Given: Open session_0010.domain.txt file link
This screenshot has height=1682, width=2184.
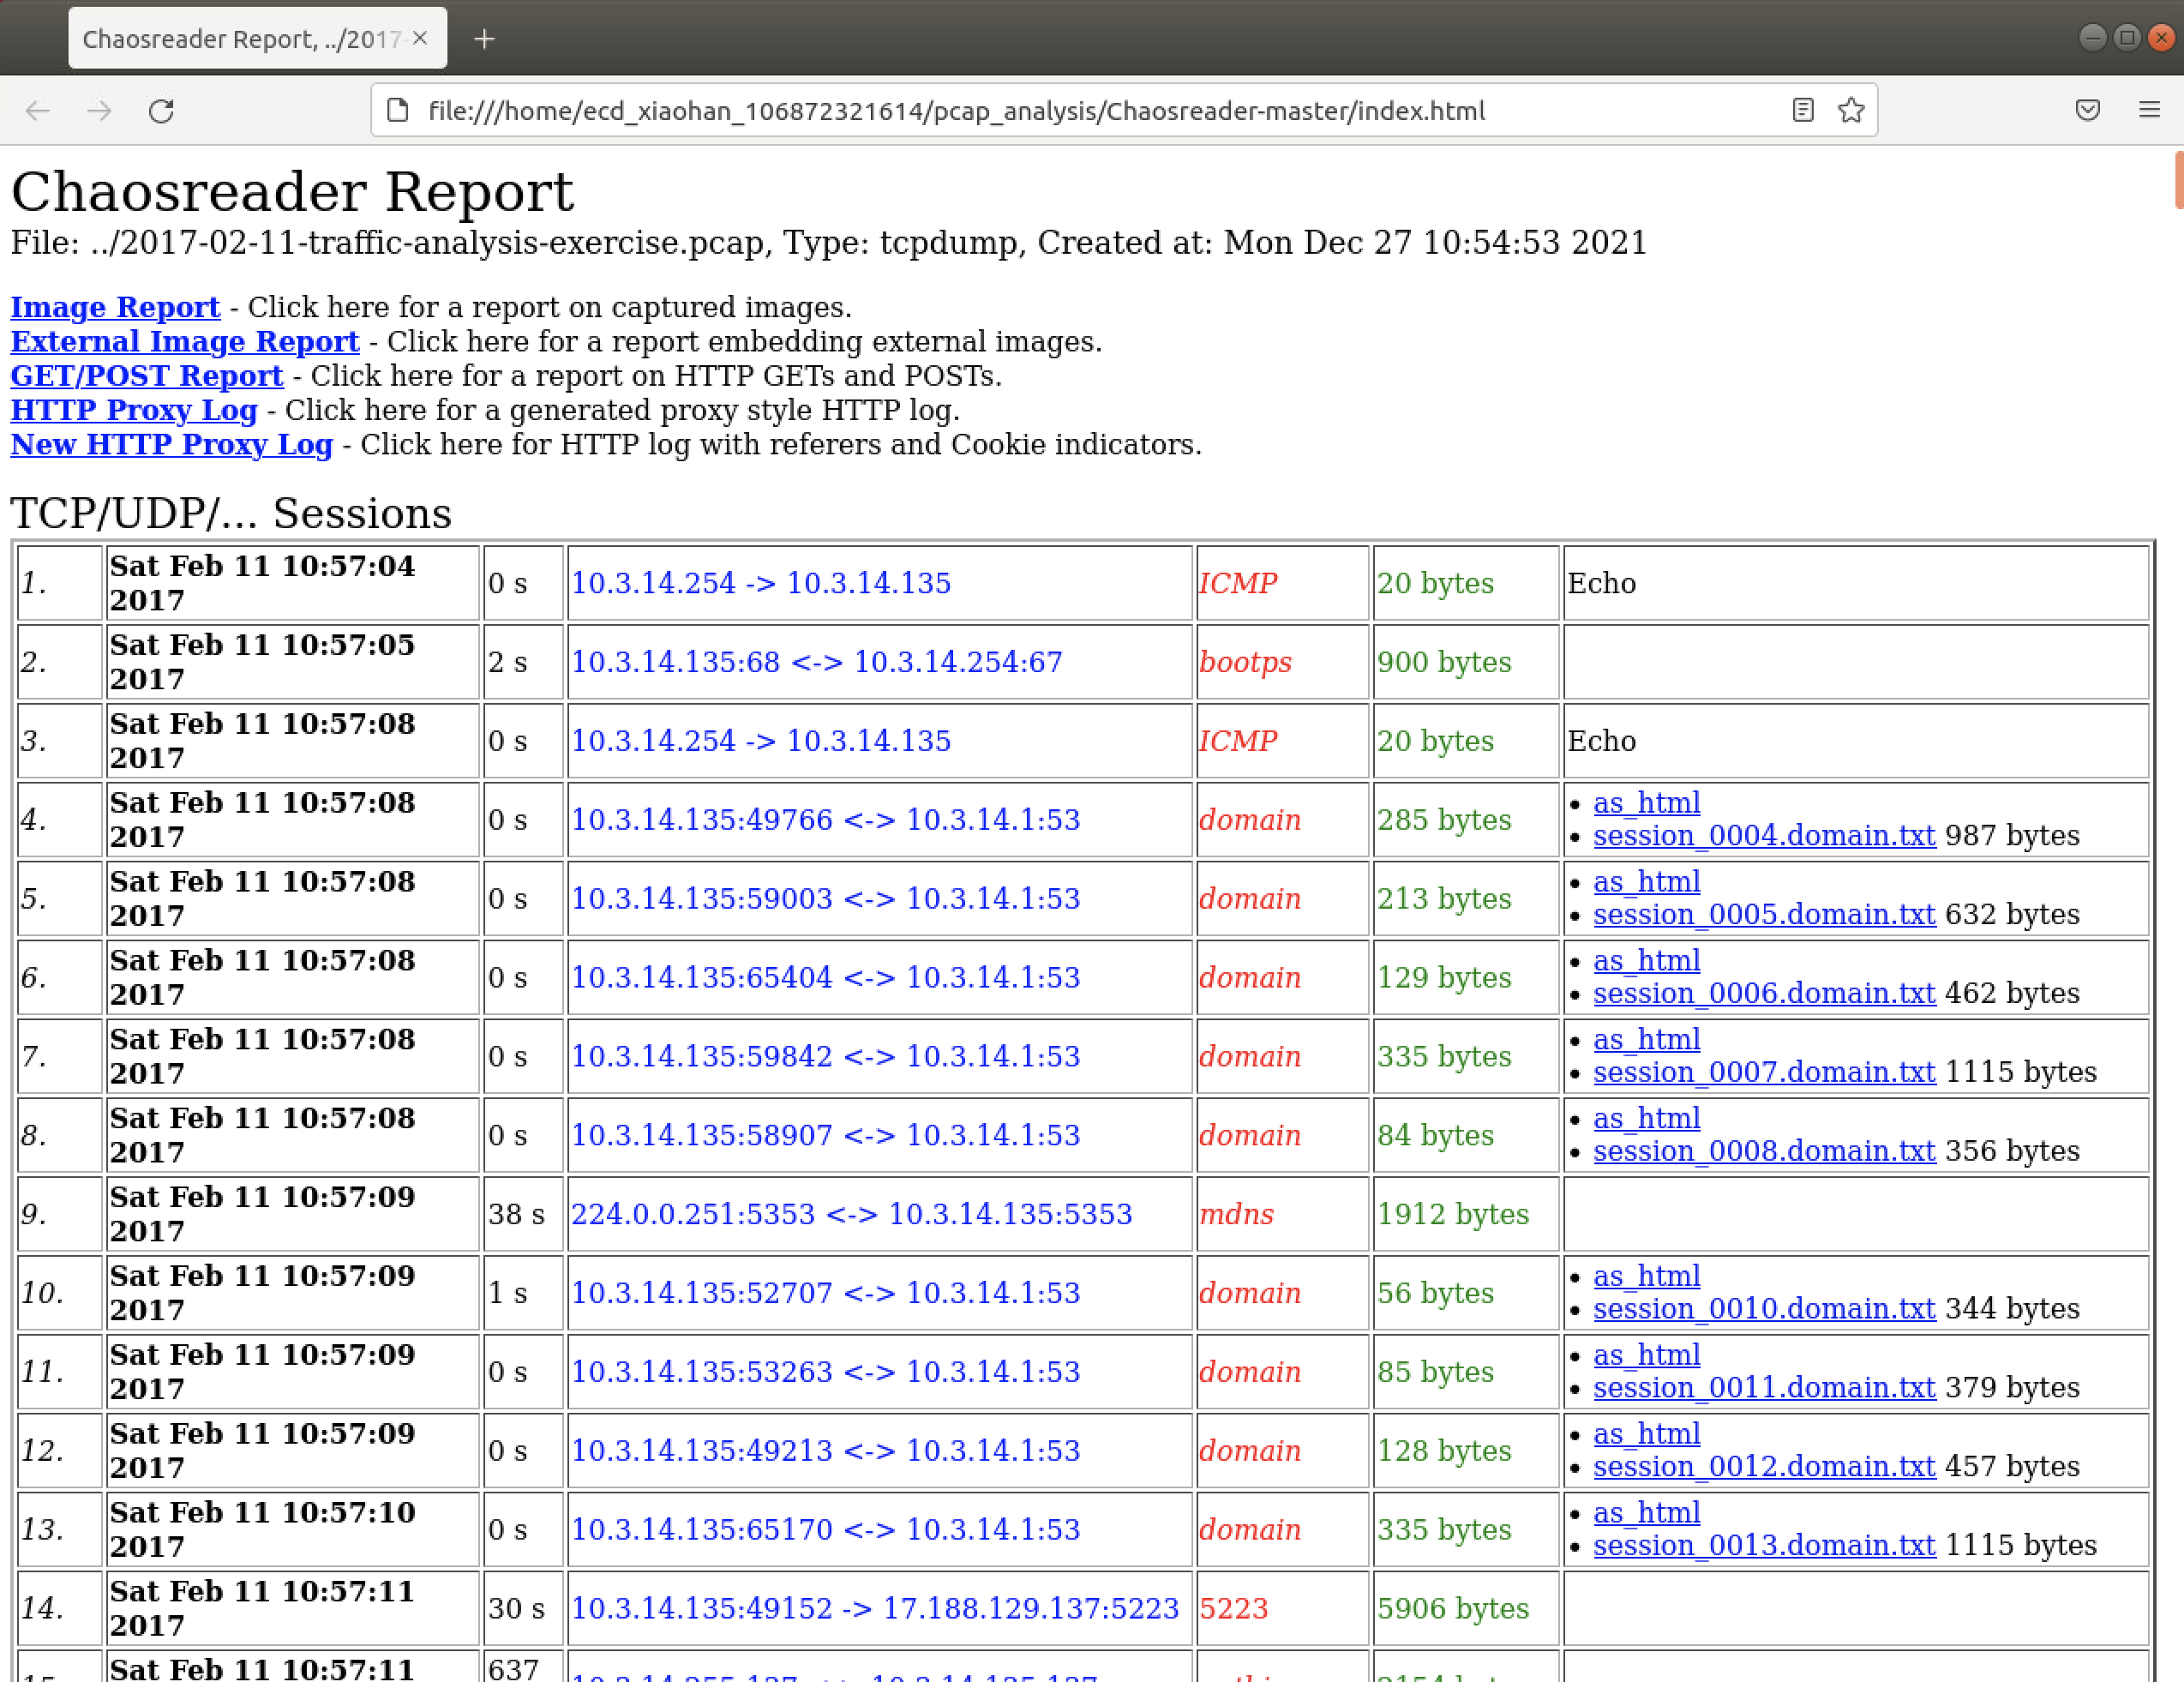Looking at the screenshot, I should [1764, 1310].
